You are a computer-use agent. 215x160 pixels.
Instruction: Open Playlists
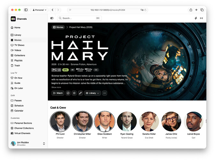(x=17, y=60)
